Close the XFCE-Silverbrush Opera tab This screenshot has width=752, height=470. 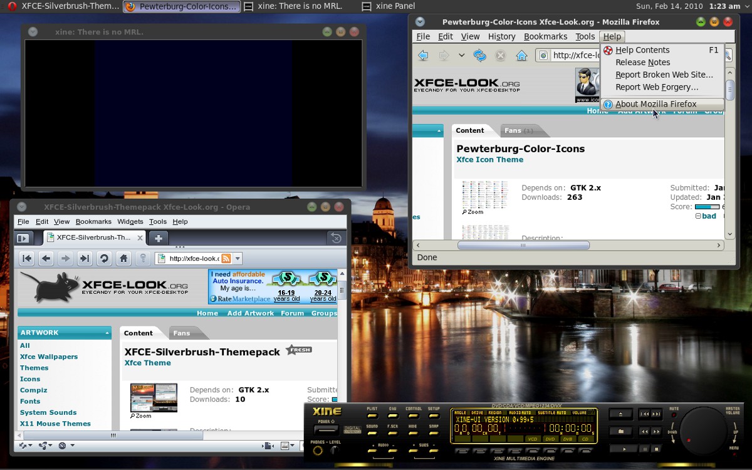[x=138, y=238]
